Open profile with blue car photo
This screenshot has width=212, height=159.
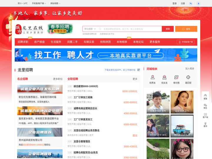182,126
